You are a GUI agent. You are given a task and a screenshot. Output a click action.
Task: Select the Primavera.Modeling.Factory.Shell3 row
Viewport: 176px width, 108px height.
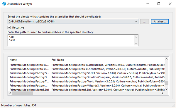(x=87, y=73)
